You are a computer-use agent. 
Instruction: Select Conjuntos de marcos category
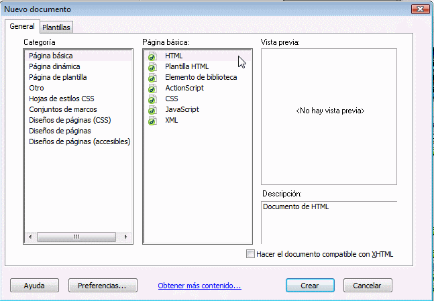click(63, 109)
